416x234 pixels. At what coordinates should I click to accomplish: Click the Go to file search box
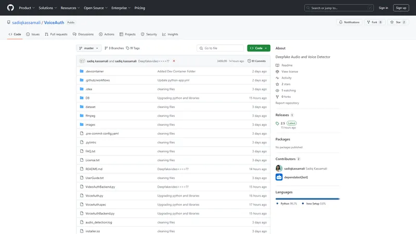click(x=220, y=48)
